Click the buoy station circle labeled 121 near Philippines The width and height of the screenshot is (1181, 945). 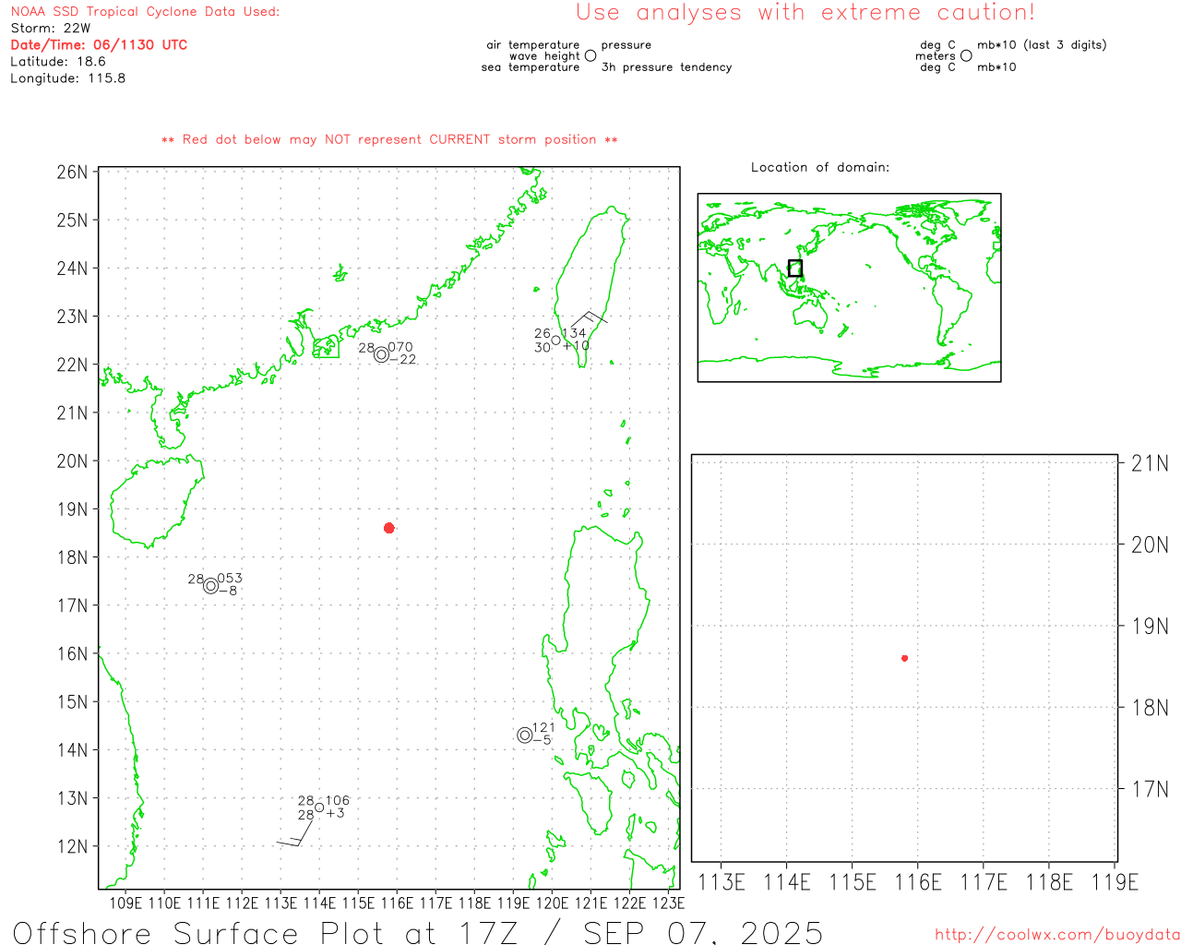pos(525,735)
